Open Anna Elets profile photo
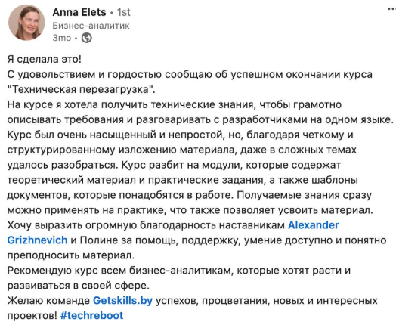Viewport: 396px width, 325px height. pyautogui.click(x=26, y=23)
